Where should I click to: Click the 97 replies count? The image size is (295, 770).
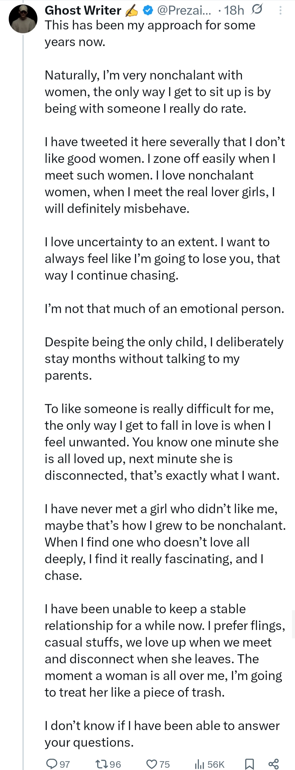(x=65, y=764)
